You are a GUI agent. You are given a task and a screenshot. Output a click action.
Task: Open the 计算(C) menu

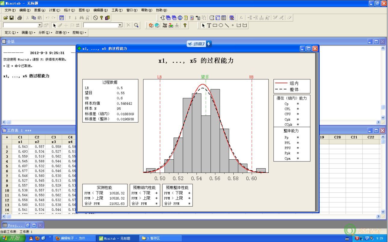click(x=54, y=10)
